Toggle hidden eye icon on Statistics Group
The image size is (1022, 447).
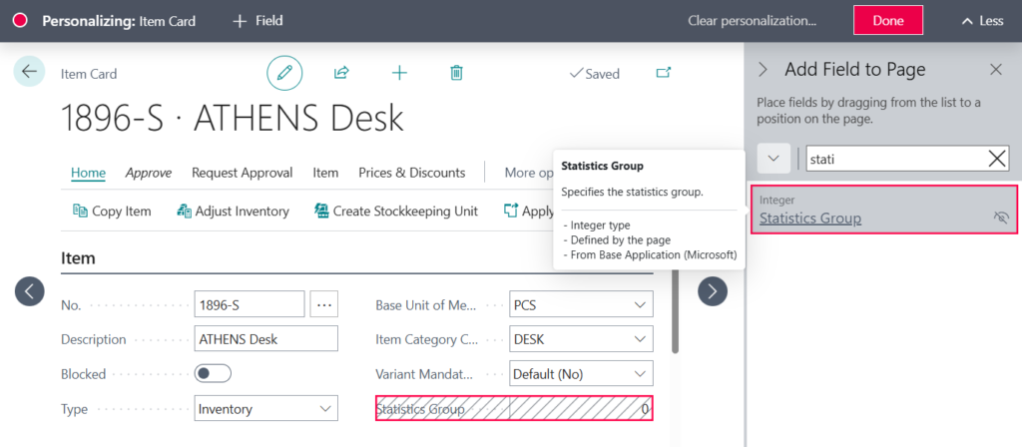pos(1001,218)
